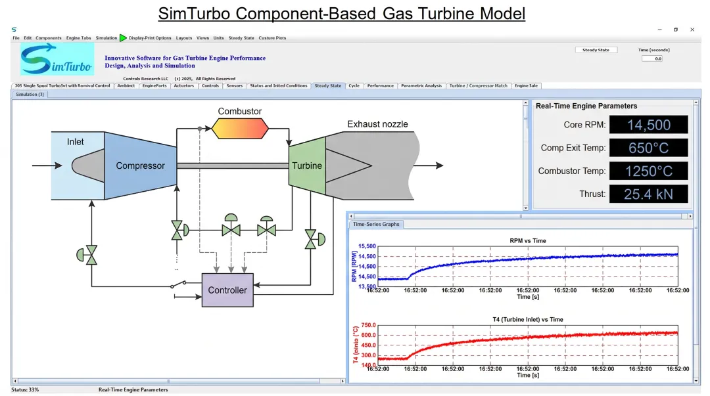
Task: Open the Units menu
Action: click(x=218, y=38)
